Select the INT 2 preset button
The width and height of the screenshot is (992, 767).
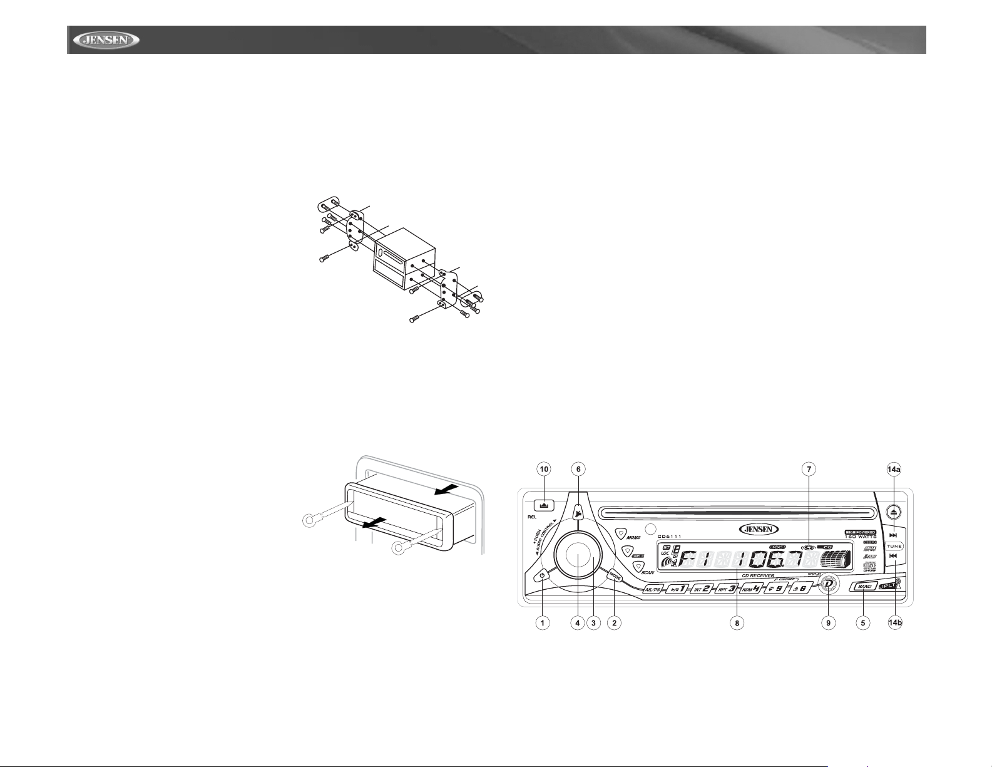coord(702,589)
